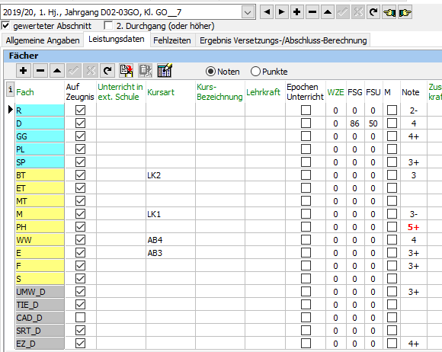Open Ergebnis Versetzungs-/Abschluss-Berechnung tab
This screenshot has height=352, width=442.
click(x=283, y=40)
